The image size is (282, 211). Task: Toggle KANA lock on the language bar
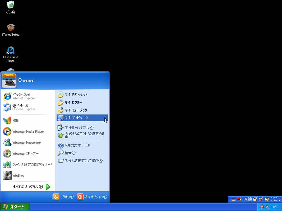coord(274,201)
